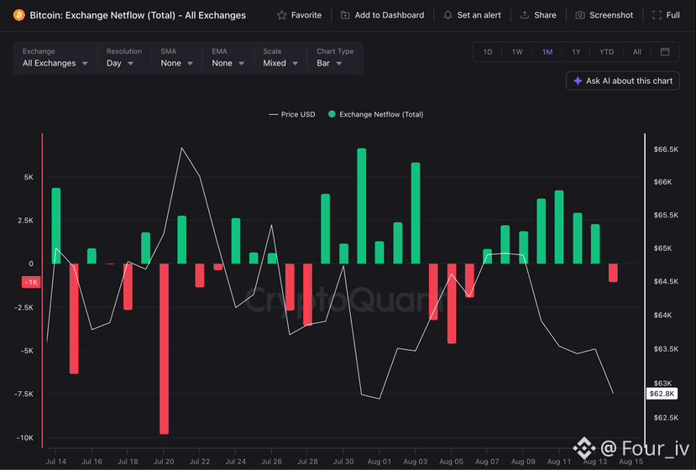Open the calendar date picker icon
This screenshot has height=470, width=696.
664,51
